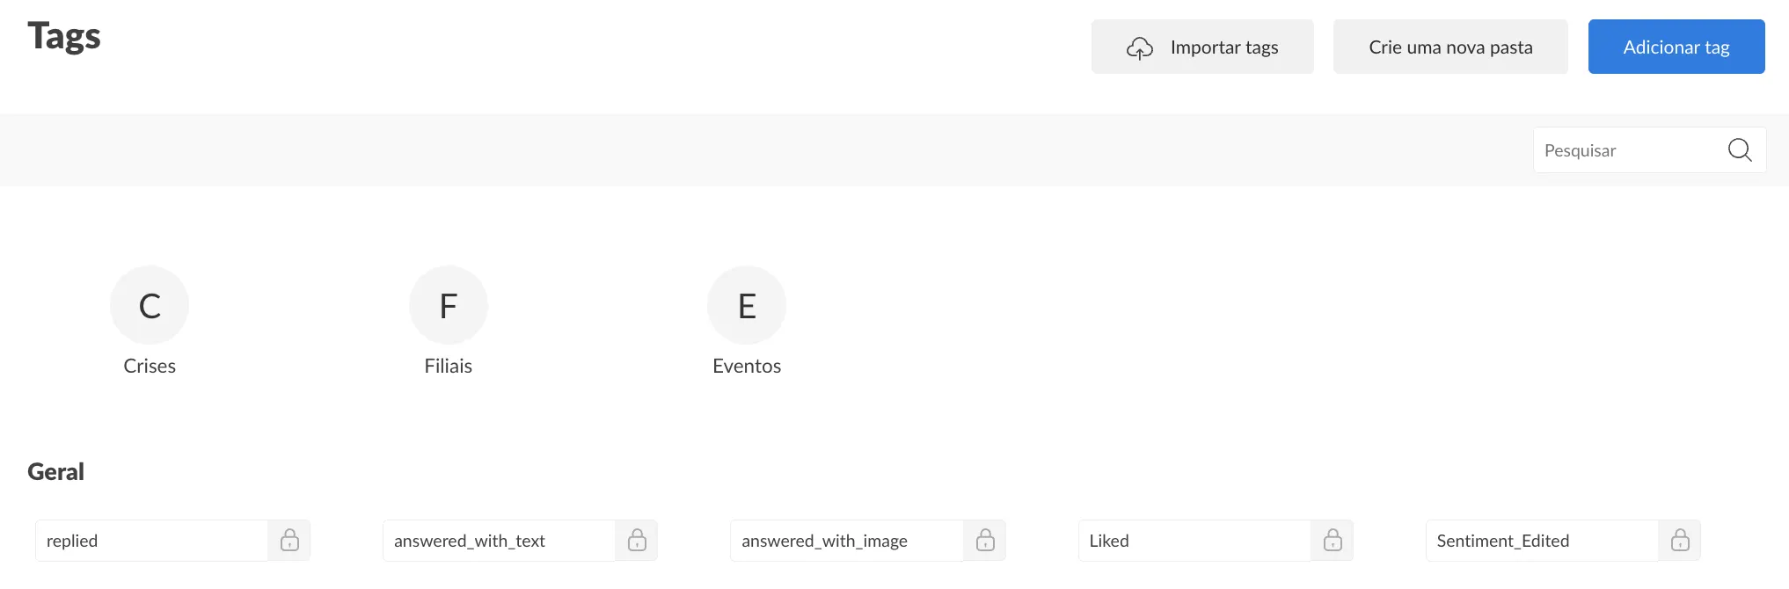Open the Crises folder circle icon

click(150, 305)
